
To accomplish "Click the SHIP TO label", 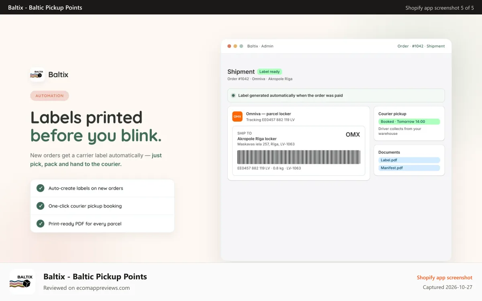I will point(245,133).
